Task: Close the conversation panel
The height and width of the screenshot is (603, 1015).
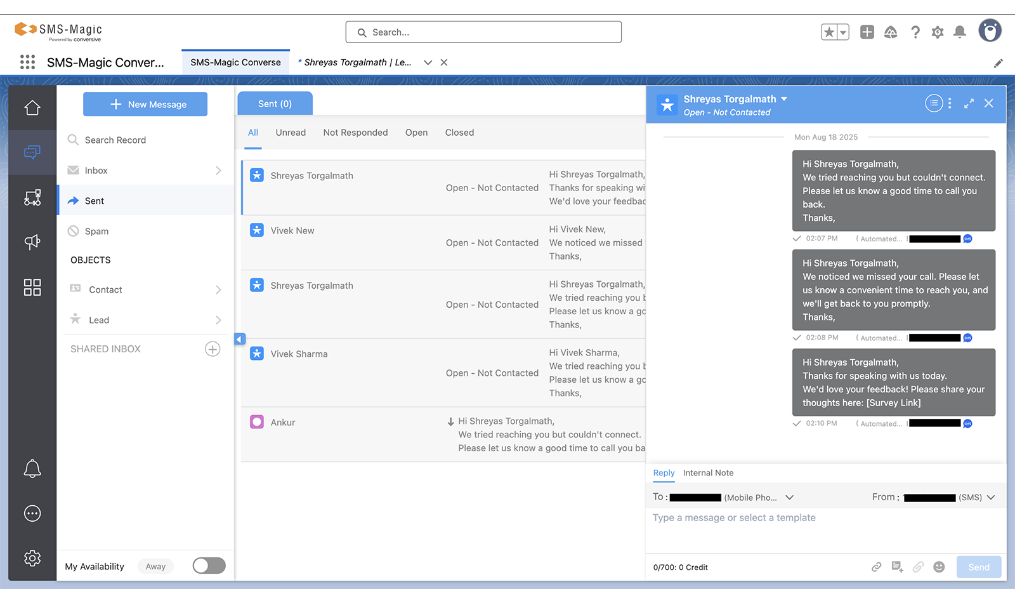Action: pos(989,103)
